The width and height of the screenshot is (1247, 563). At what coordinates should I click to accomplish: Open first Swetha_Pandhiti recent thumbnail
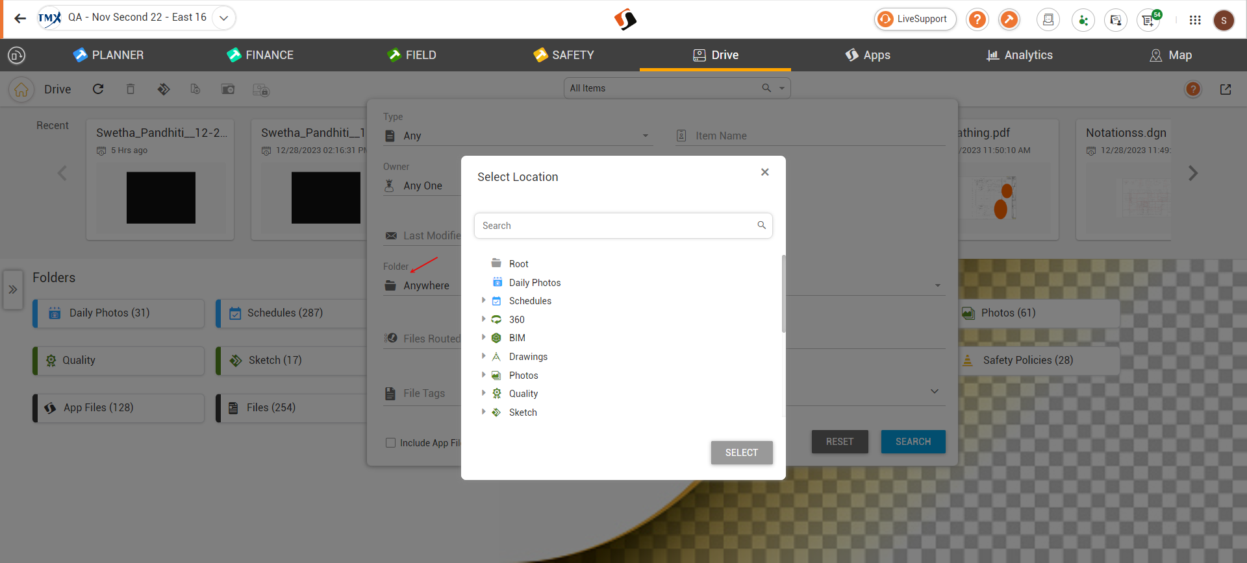tap(160, 198)
